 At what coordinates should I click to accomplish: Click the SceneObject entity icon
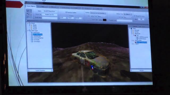(32, 41)
